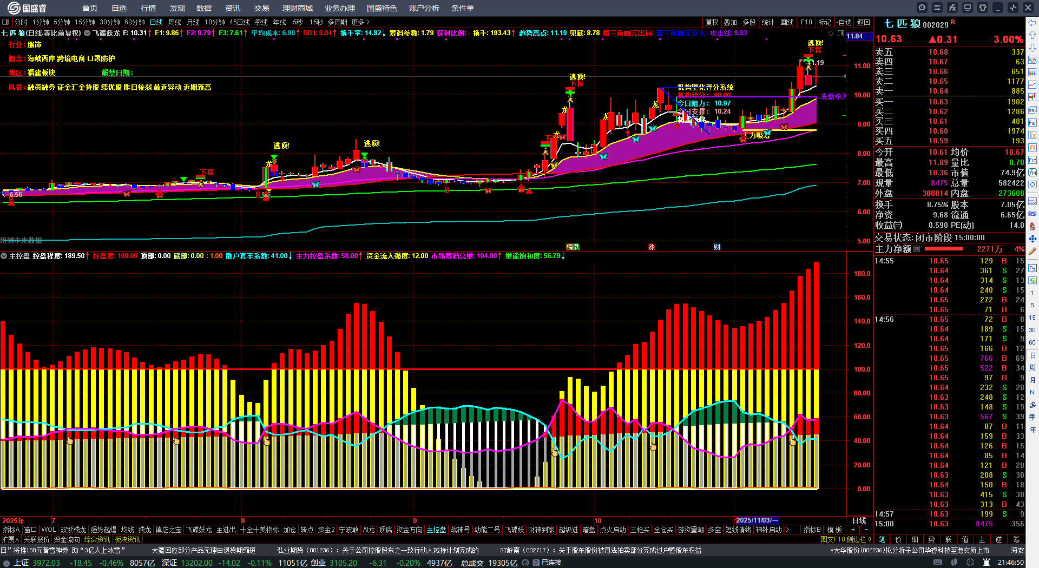This screenshot has width=1039, height=568.
Task: Open the fx formula manager icon
Action: pyautogui.click(x=952, y=8)
